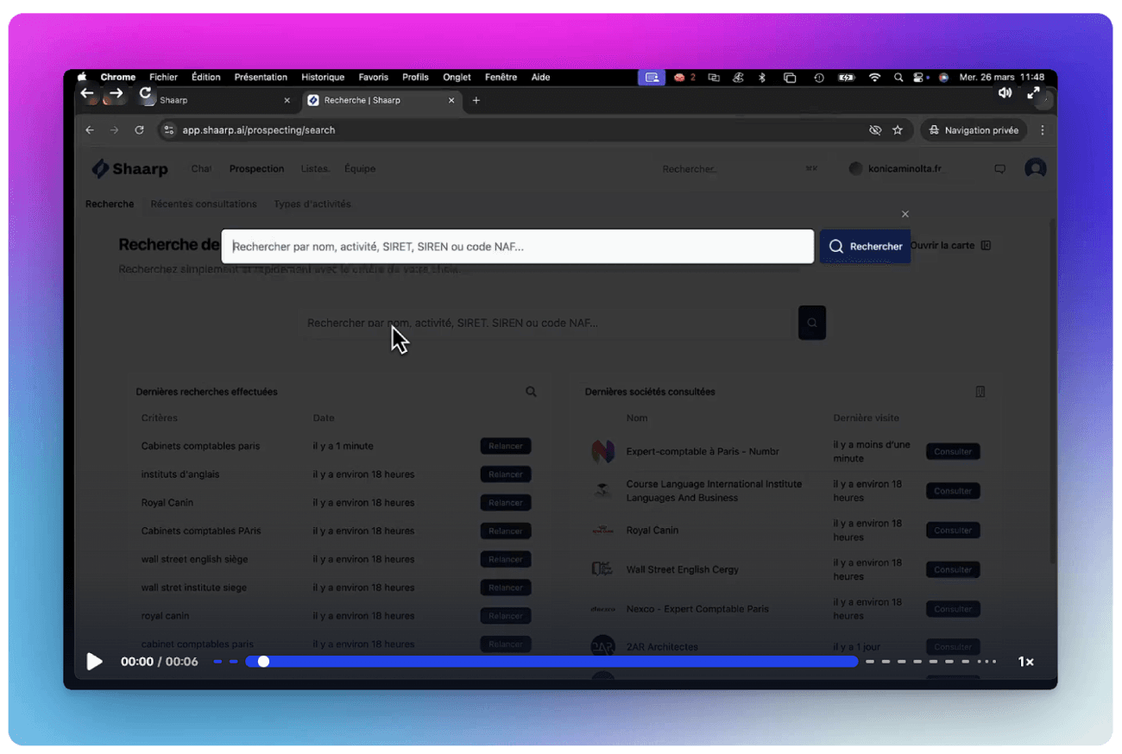Click the dimmed page search field
Screen dimensions: 1122x754
545,323
